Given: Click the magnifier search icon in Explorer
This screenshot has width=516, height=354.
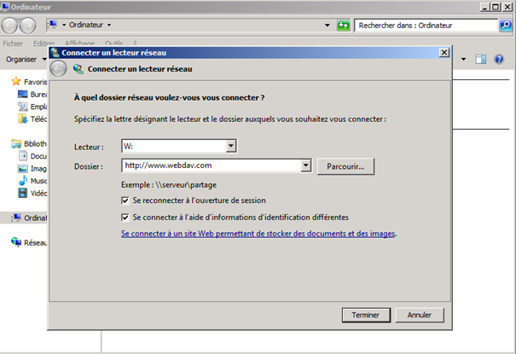Looking at the screenshot, I should pos(504,26).
